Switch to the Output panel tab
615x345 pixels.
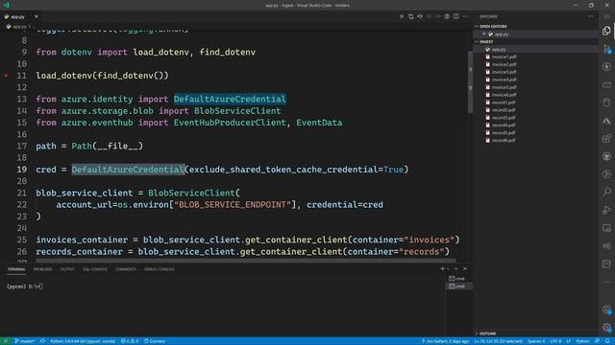[x=67, y=269]
